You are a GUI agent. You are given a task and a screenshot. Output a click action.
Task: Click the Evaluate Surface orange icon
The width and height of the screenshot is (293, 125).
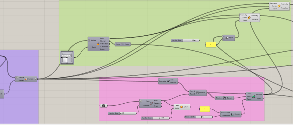(x=98, y=44)
